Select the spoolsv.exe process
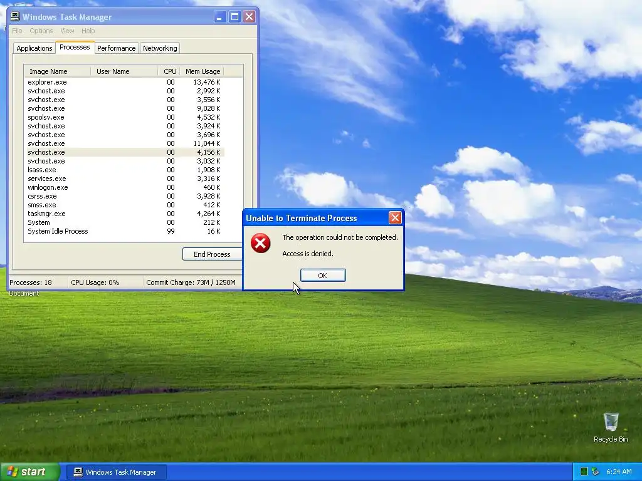Image resolution: width=642 pixels, height=481 pixels. pyautogui.click(x=124, y=117)
